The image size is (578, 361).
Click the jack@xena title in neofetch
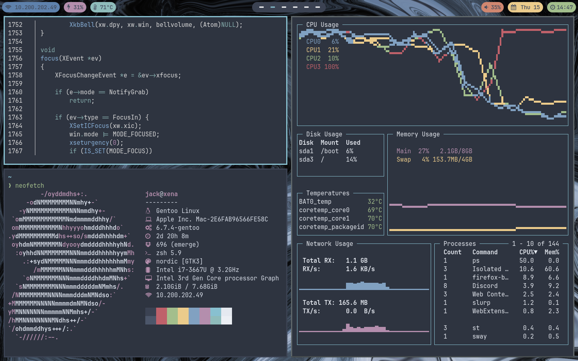161,194
